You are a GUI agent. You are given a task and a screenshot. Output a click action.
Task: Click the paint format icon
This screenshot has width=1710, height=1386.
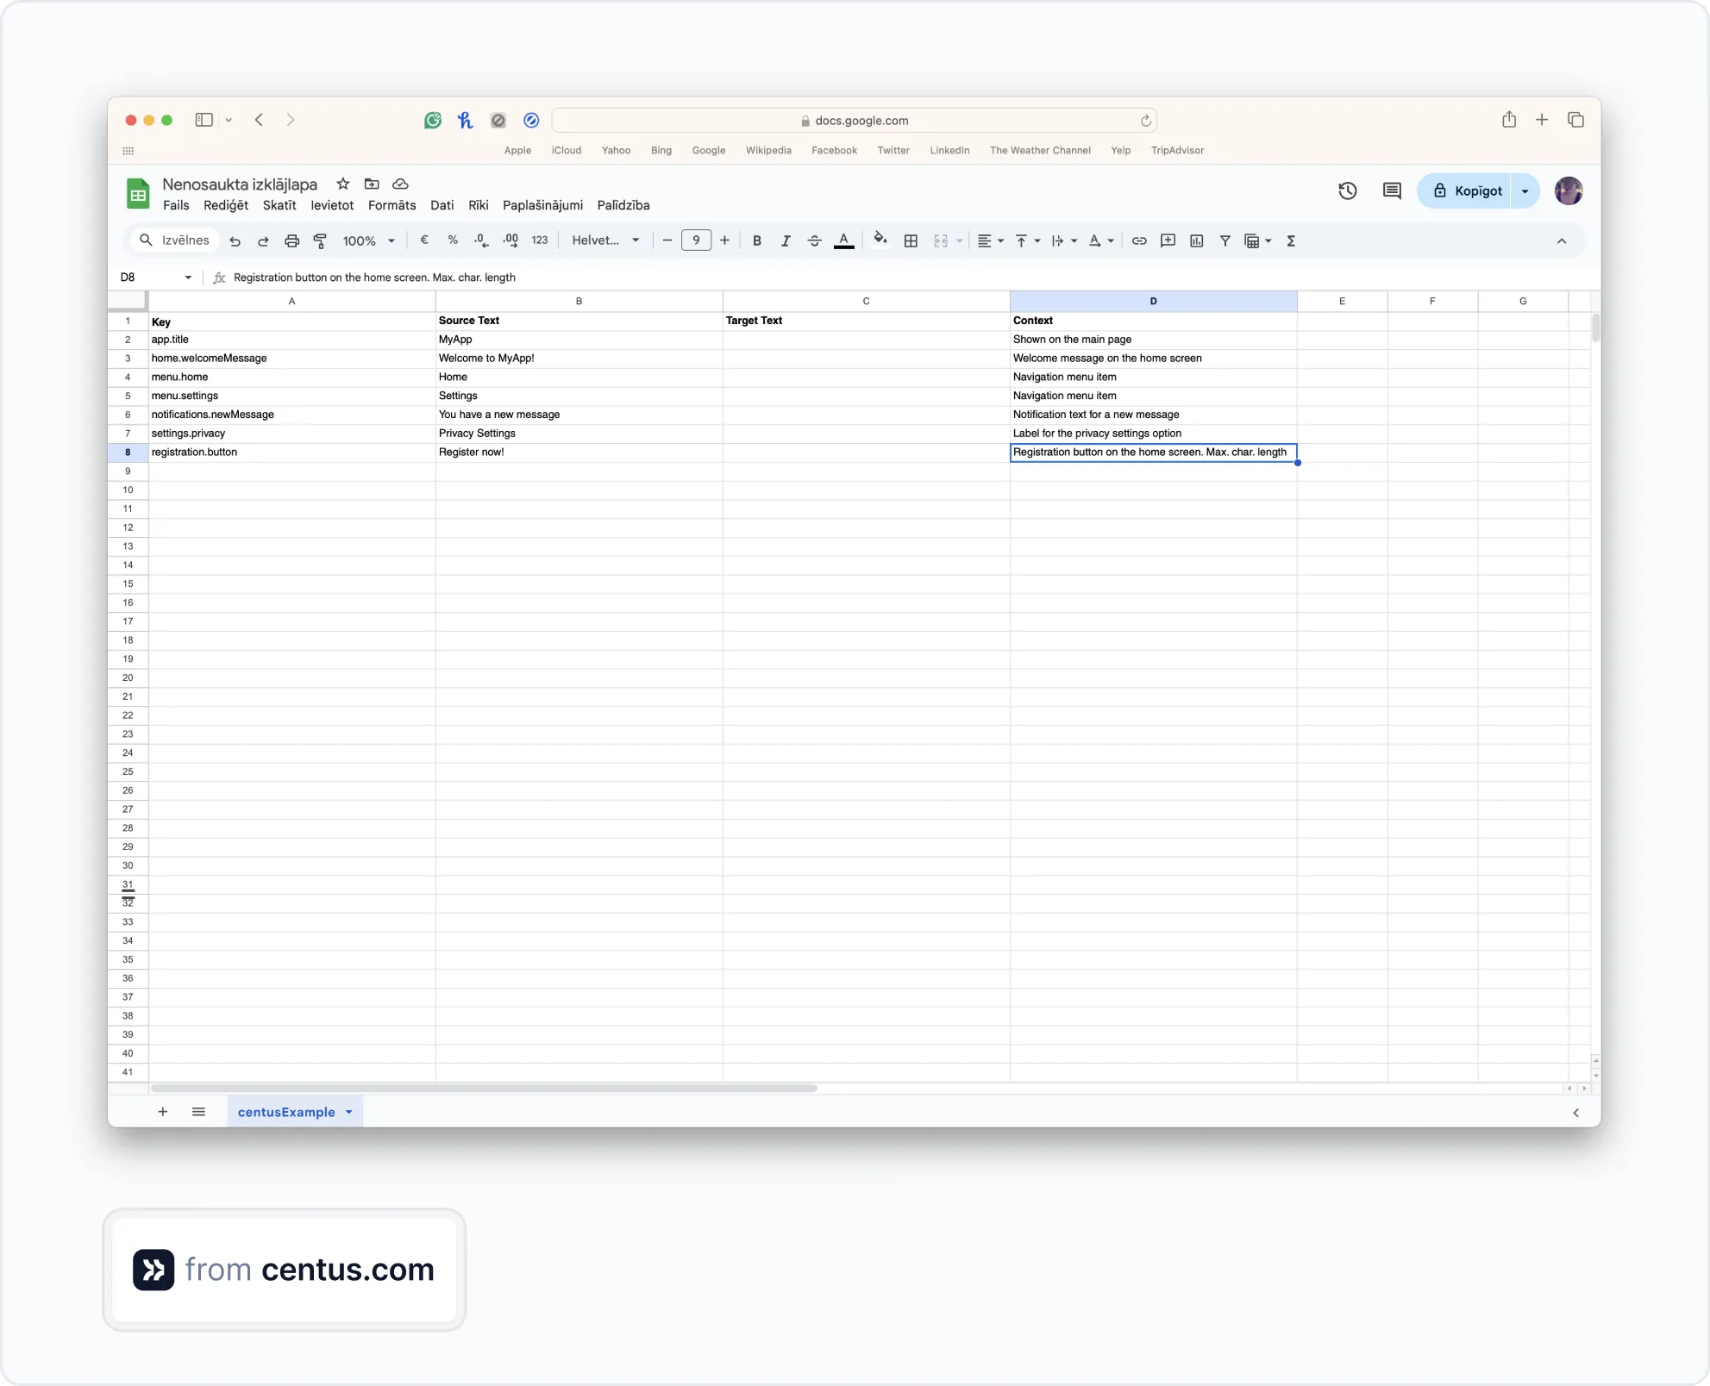point(320,241)
